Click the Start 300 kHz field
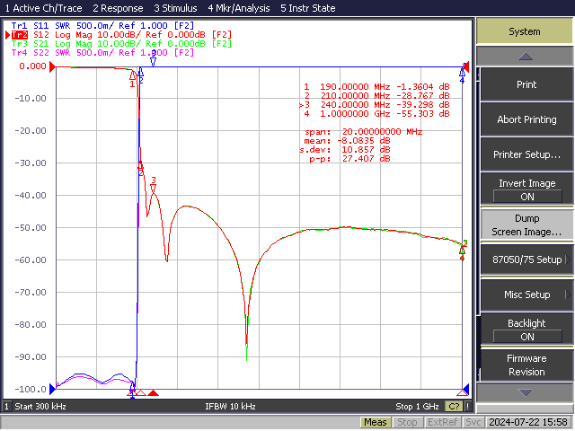Viewport: 575px width, 431px height. coord(40,407)
